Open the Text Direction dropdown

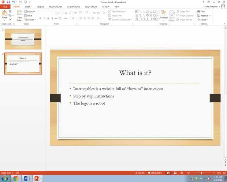tap(117, 11)
